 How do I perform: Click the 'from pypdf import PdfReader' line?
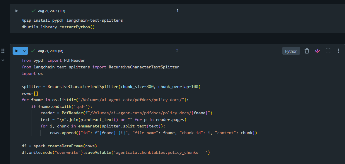tap(54, 60)
